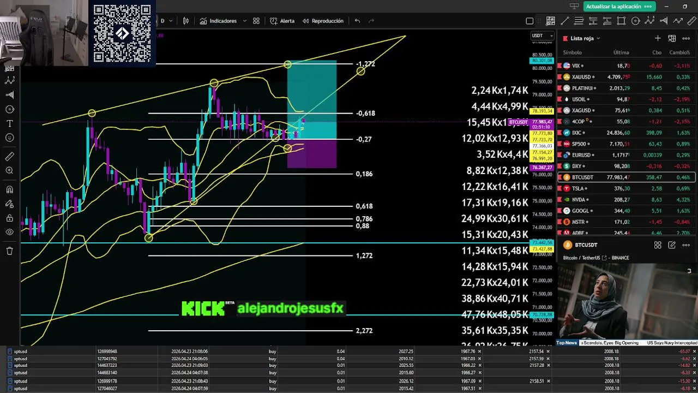Redo the chart action
The height and width of the screenshot is (393, 698).
pos(371,21)
